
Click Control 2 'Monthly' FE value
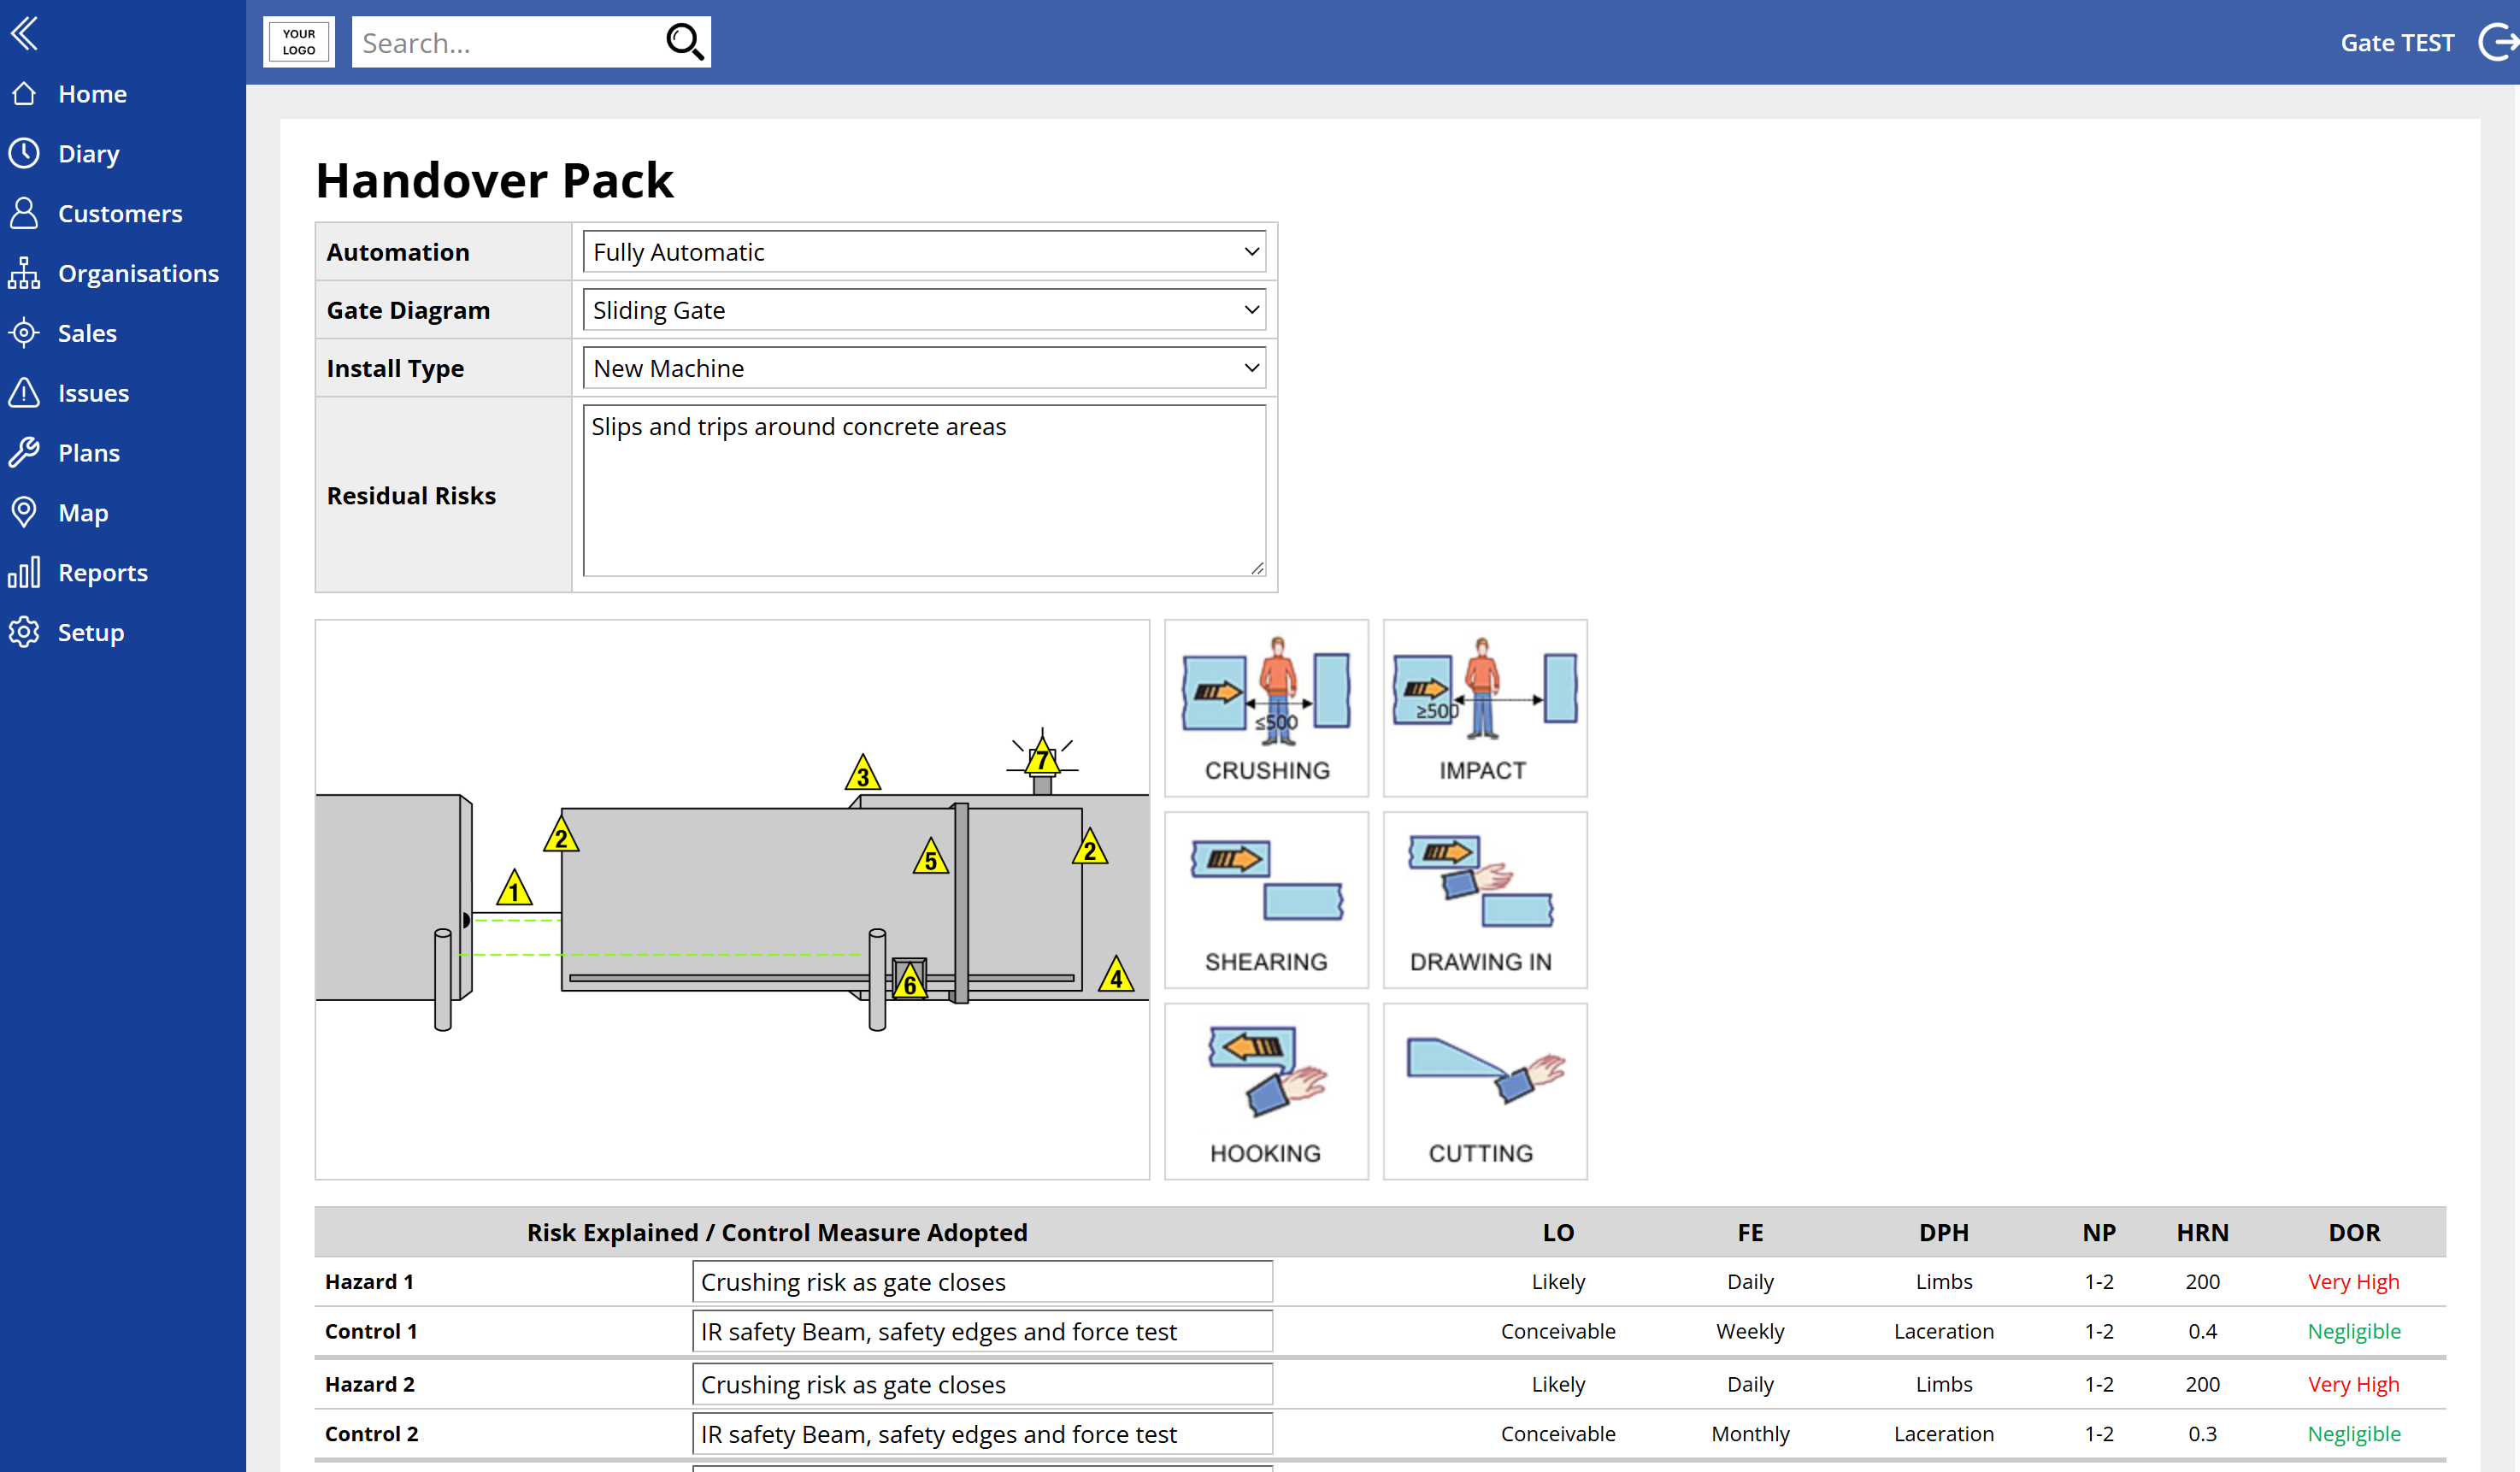(1750, 1434)
